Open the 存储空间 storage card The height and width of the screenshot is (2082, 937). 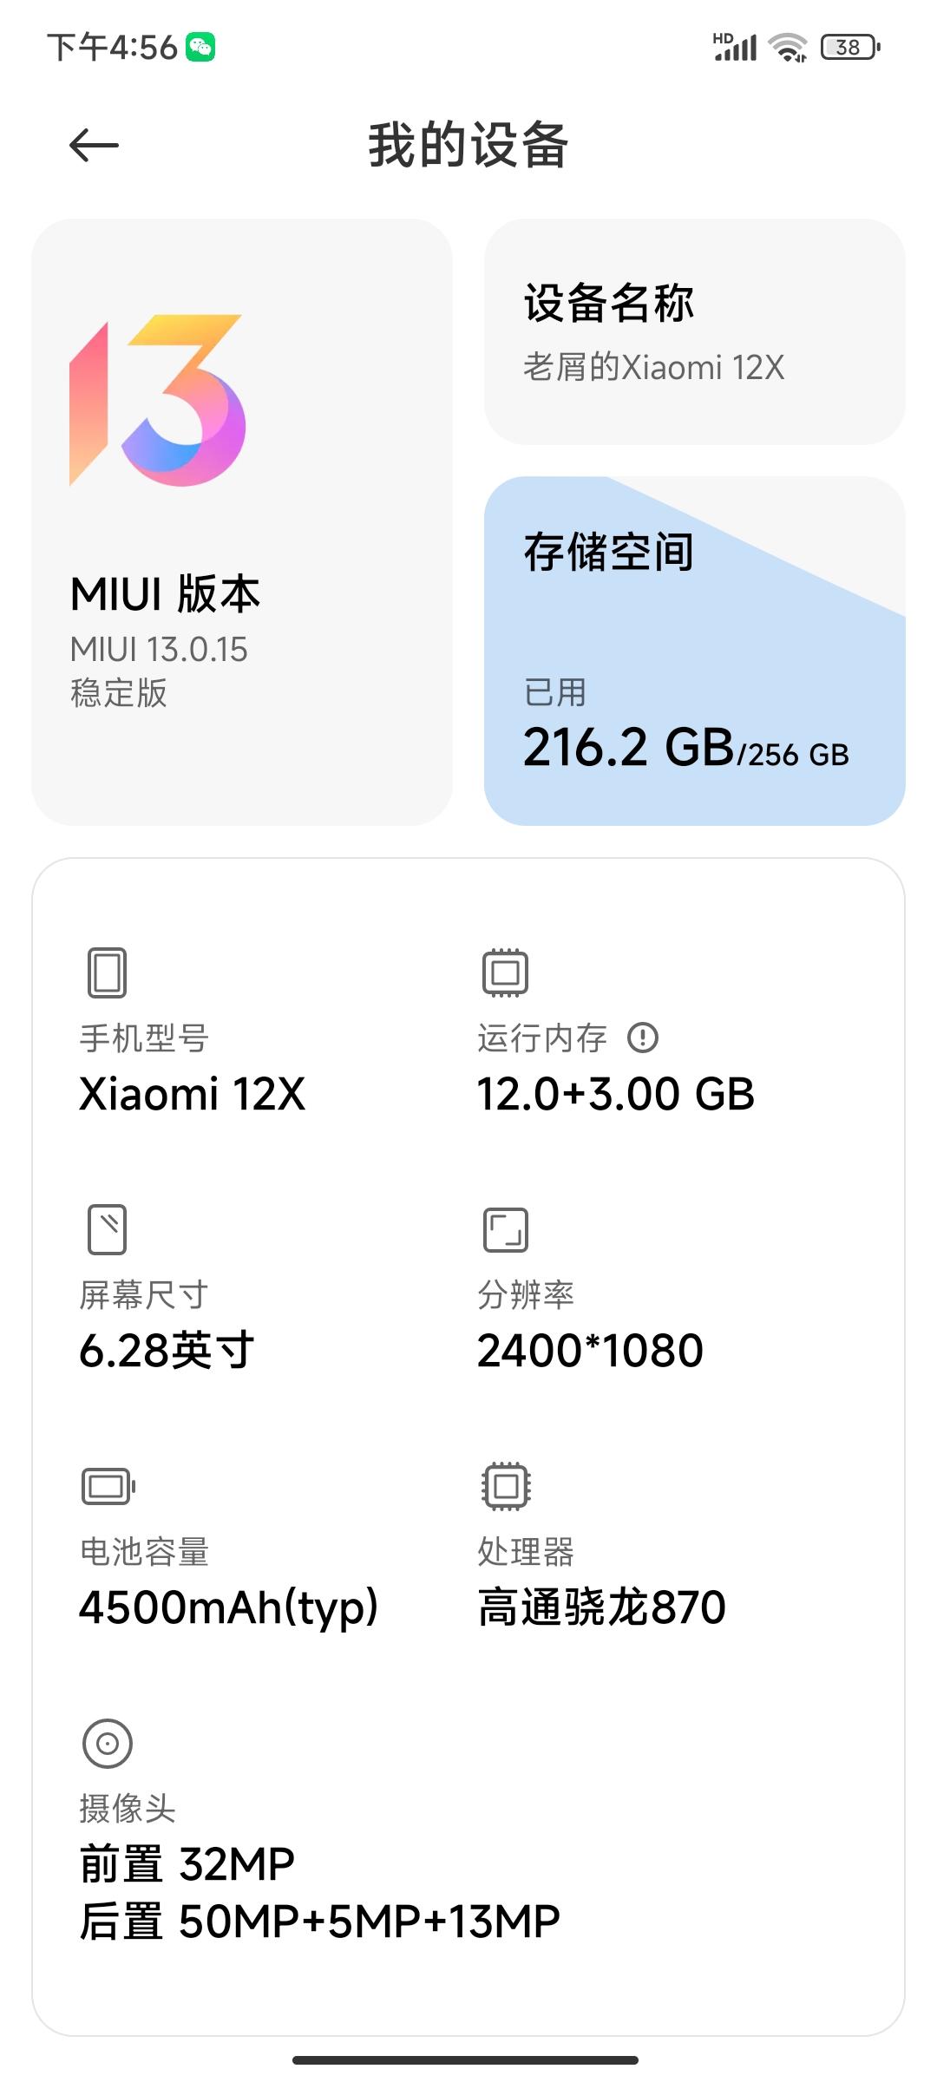(694, 651)
